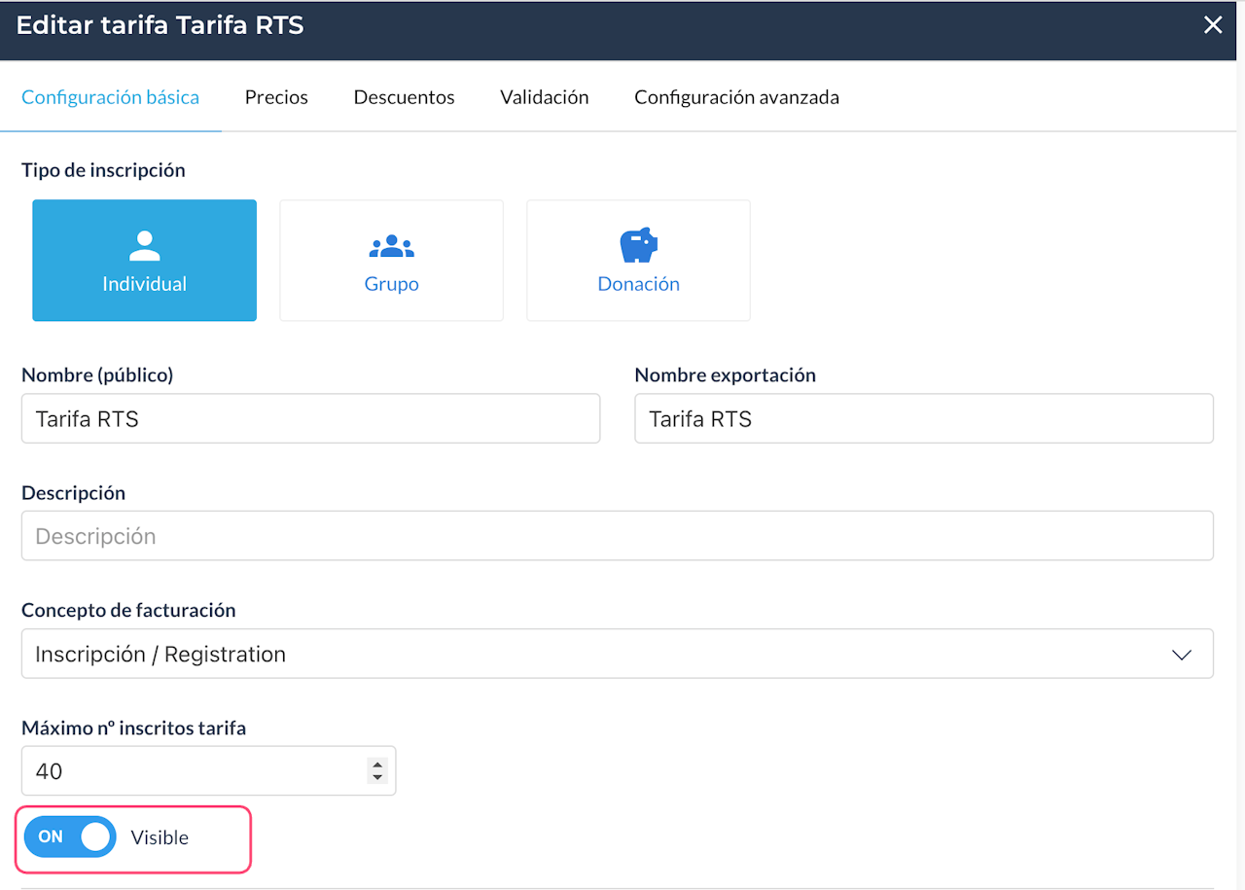
Task: Toggle the Visible switch off
Action: click(70, 837)
